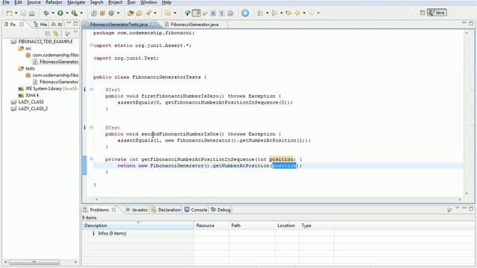477x268 pixels.
Task: Toggle folding for getFibonacciNumberAtPositionInSequence method
Action: pos(92,159)
